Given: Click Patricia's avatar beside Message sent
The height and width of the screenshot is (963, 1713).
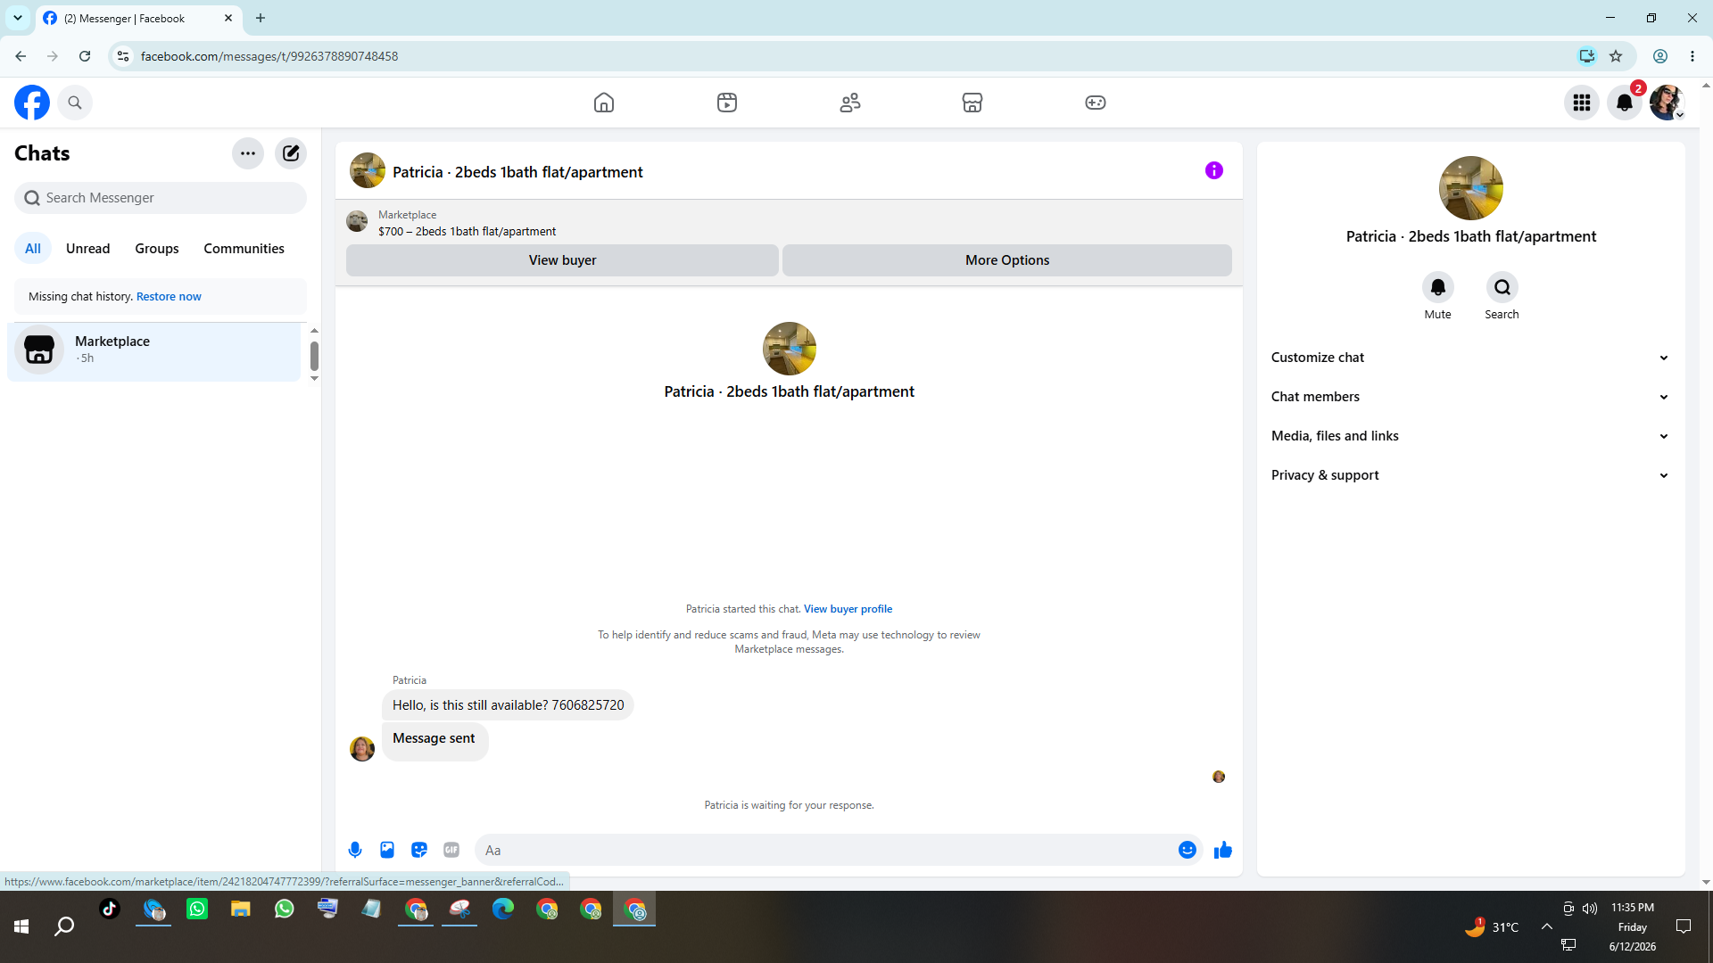Looking at the screenshot, I should point(362,749).
